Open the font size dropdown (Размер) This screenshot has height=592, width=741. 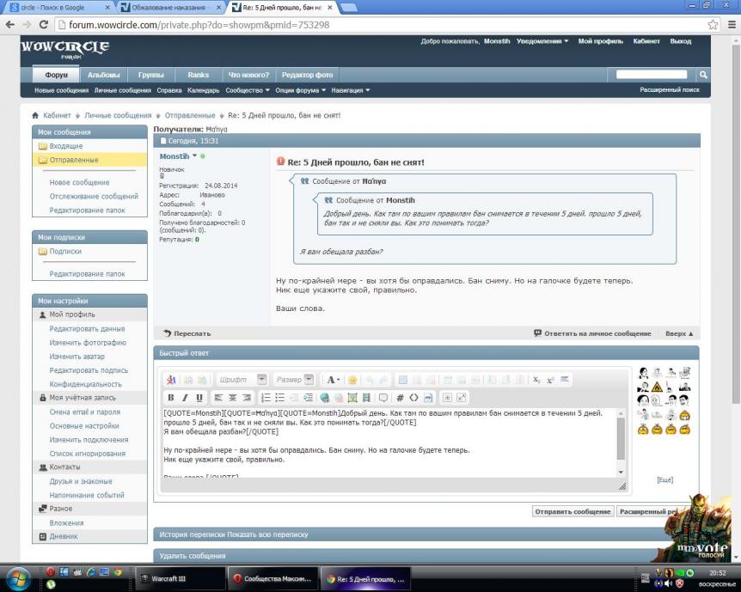294,380
